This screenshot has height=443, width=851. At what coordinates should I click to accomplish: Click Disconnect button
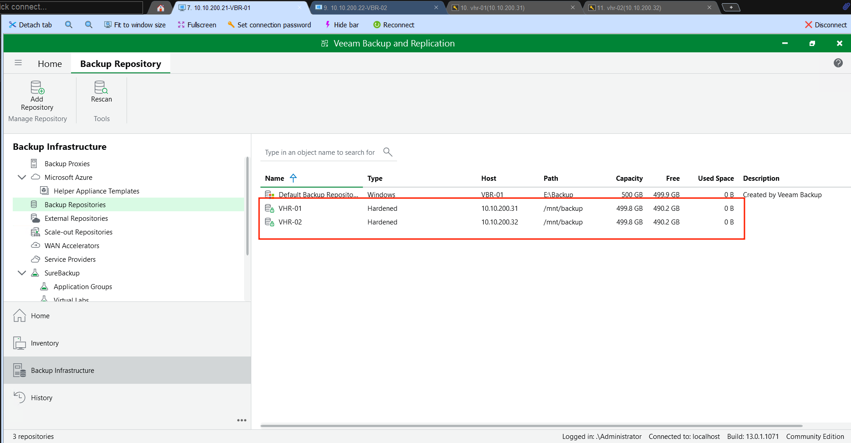826,25
